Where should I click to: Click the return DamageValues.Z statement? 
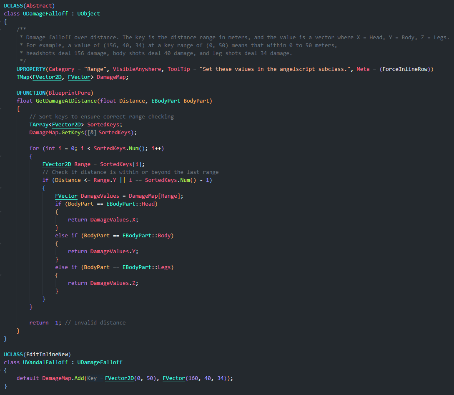tap(103, 283)
